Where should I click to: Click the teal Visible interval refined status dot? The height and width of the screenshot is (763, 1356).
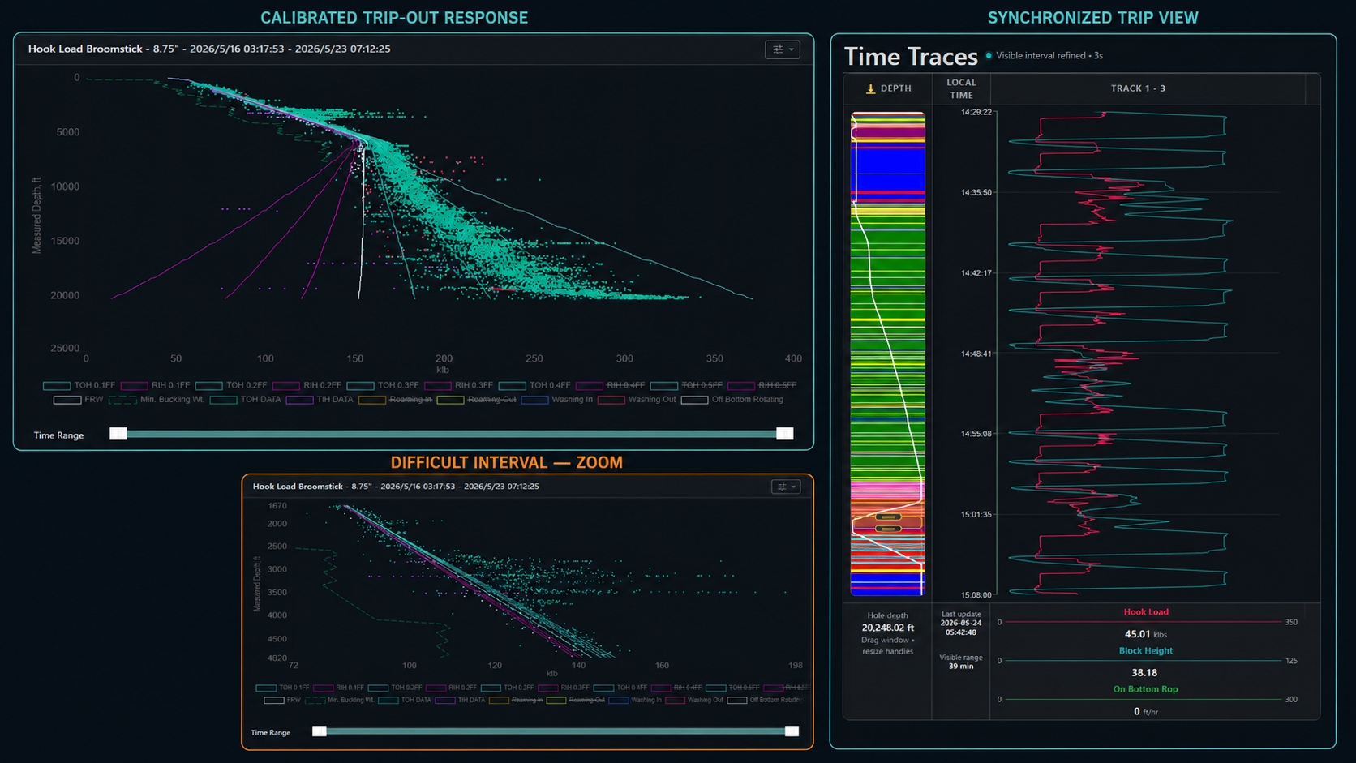[989, 56]
